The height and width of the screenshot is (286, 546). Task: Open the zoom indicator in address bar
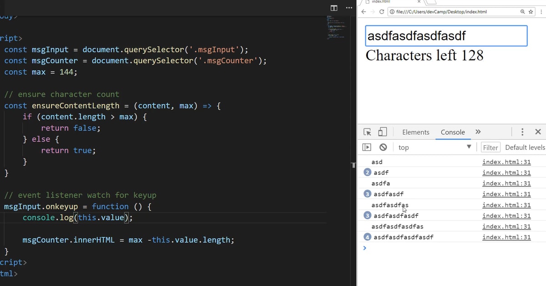[x=523, y=11]
